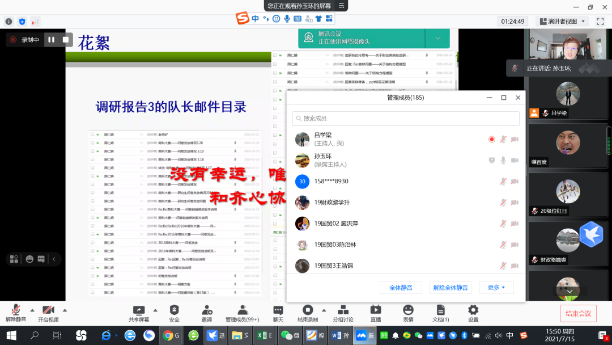Viewport: 612px width, 345px height.
Task: Click the Invite (邀请) icon in the toolbar
Action: 207,310
